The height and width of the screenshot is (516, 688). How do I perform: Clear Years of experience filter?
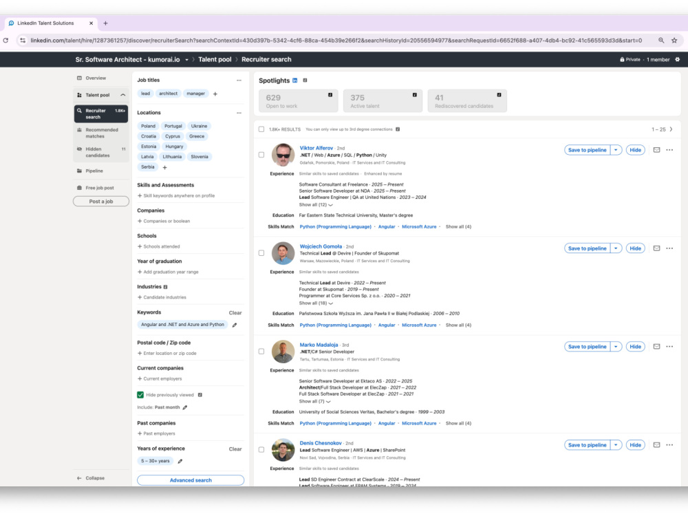pyautogui.click(x=235, y=449)
